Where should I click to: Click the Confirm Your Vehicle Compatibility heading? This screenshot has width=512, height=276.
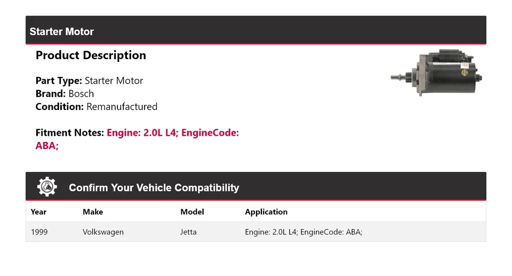(154, 188)
